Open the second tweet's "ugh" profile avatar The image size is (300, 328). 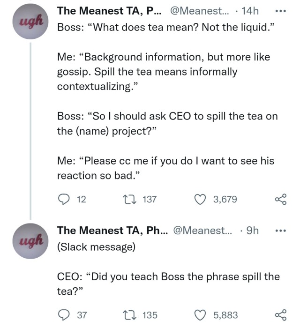30,241
